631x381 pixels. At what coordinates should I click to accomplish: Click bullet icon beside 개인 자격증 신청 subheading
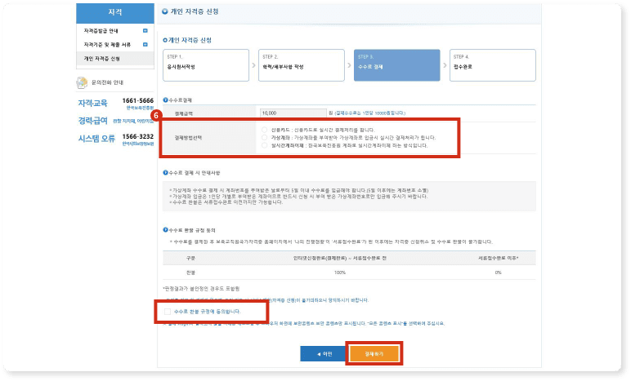(165, 40)
